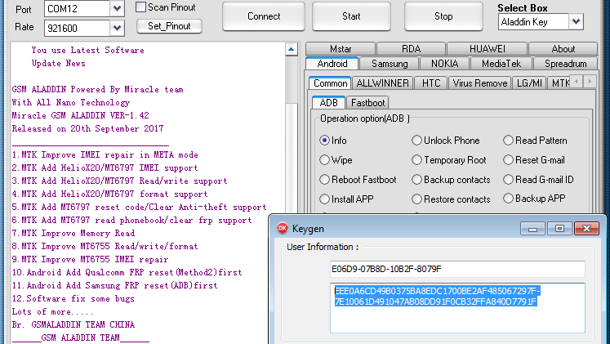The width and height of the screenshot is (610, 344).
Task: Click log line '9.MTK Improve MT6755 IMEI repair'
Action: 91,259
